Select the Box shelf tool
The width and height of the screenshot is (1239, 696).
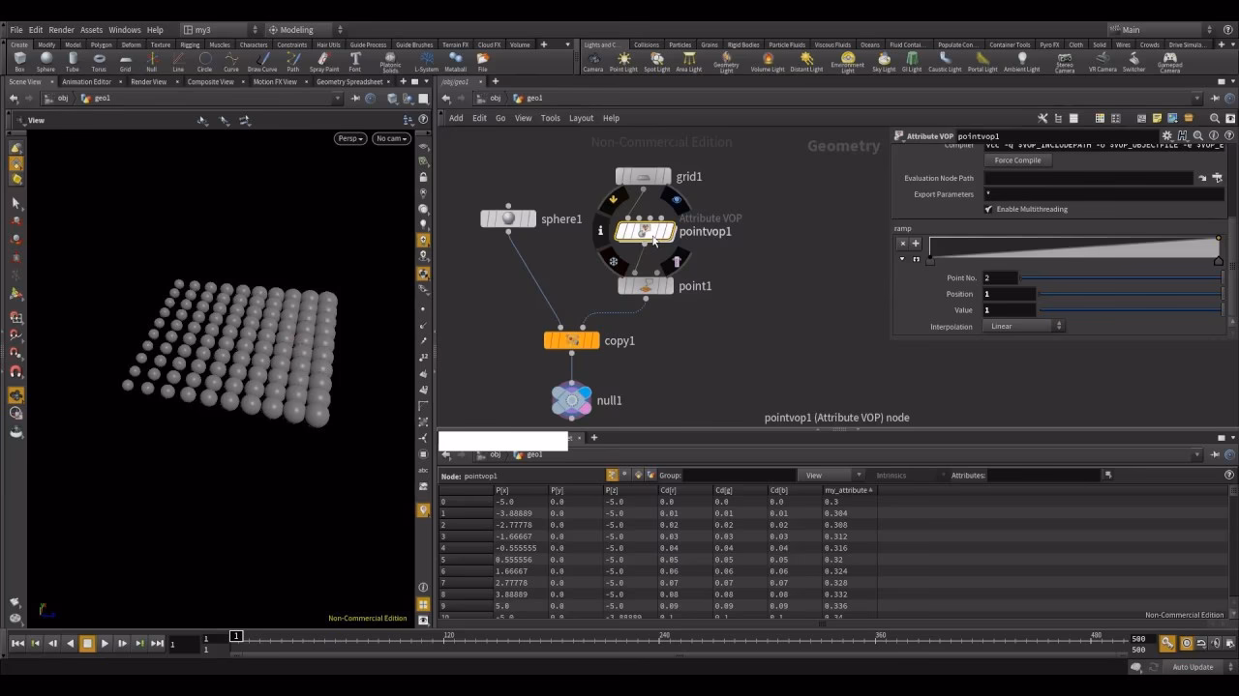pyautogui.click(x=19, y=62)
